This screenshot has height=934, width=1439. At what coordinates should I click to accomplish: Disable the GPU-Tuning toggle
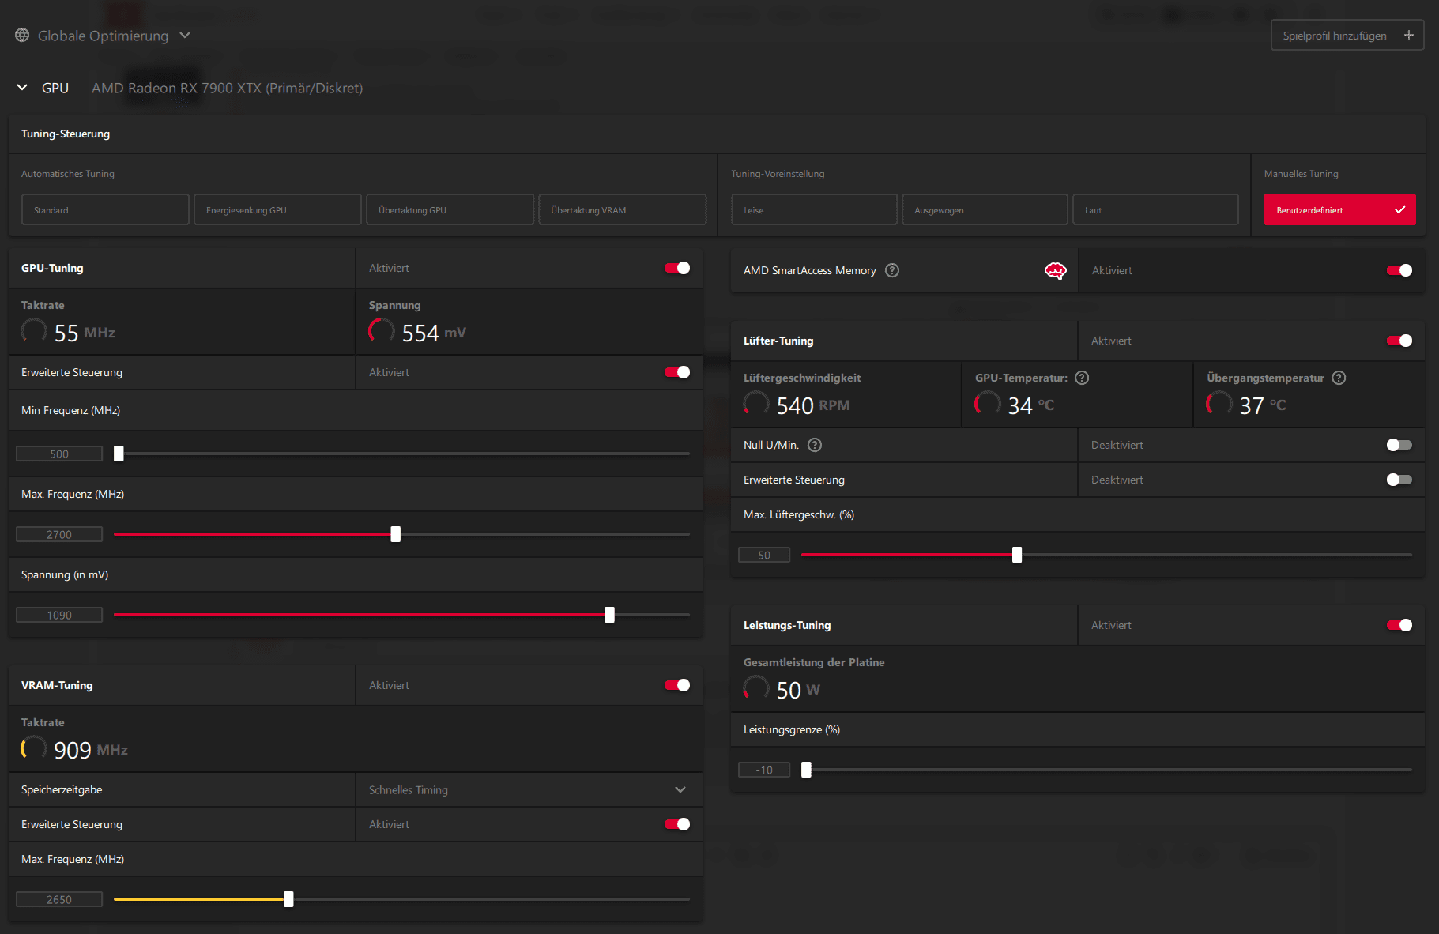677,268
